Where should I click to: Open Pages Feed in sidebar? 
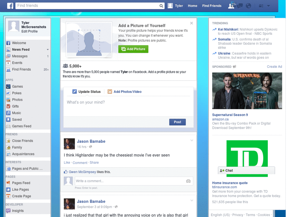(x=21, y=183)
